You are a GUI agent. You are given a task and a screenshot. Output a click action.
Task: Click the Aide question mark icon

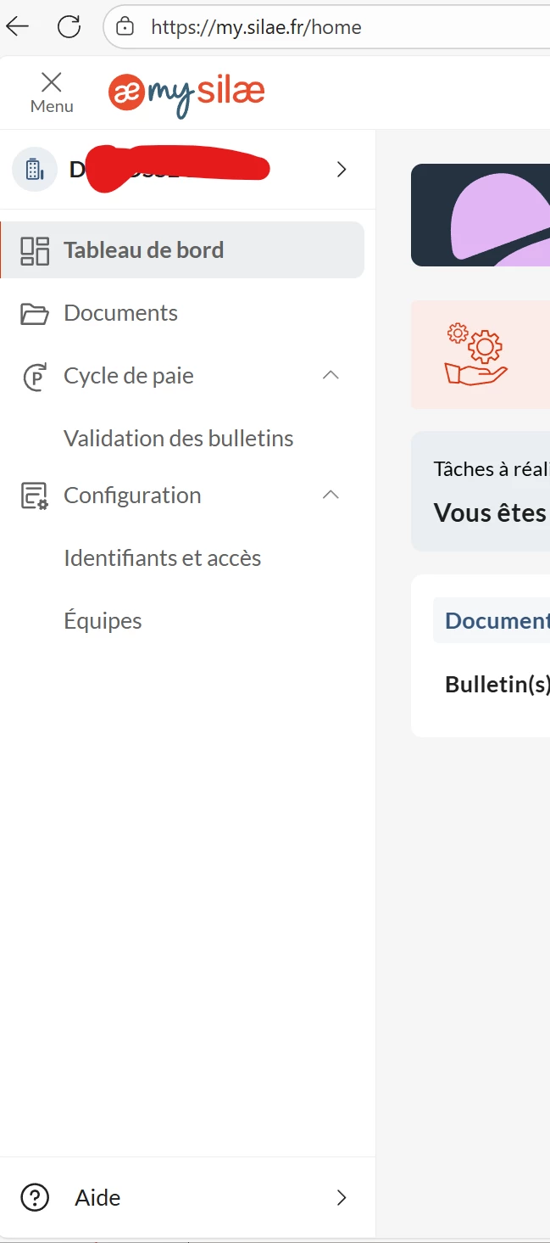35,1197
